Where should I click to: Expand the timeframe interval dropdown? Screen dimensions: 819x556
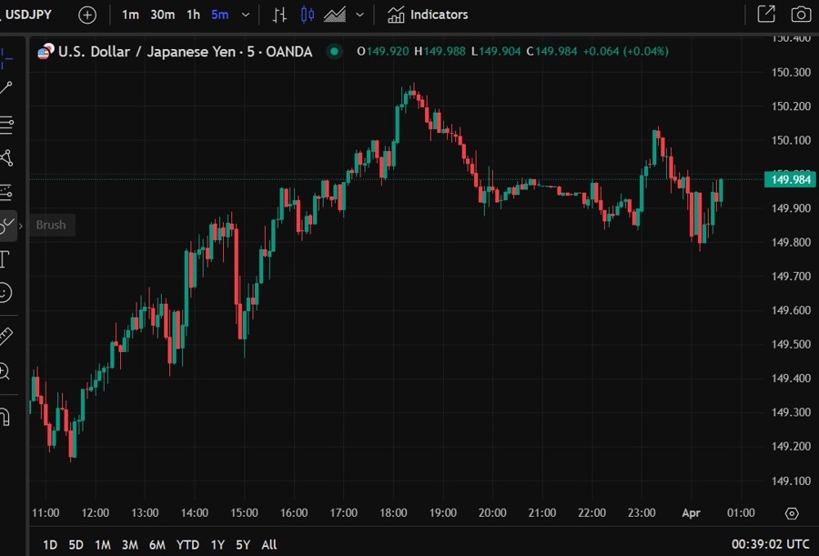click(x=246, y=15)
